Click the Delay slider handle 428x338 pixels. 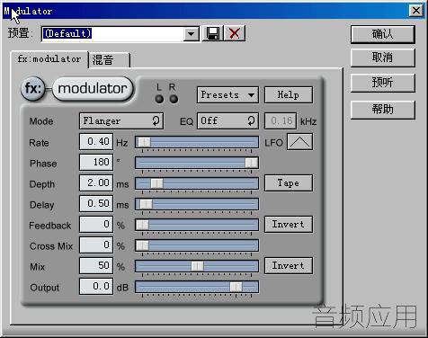(x=146, y=204)
